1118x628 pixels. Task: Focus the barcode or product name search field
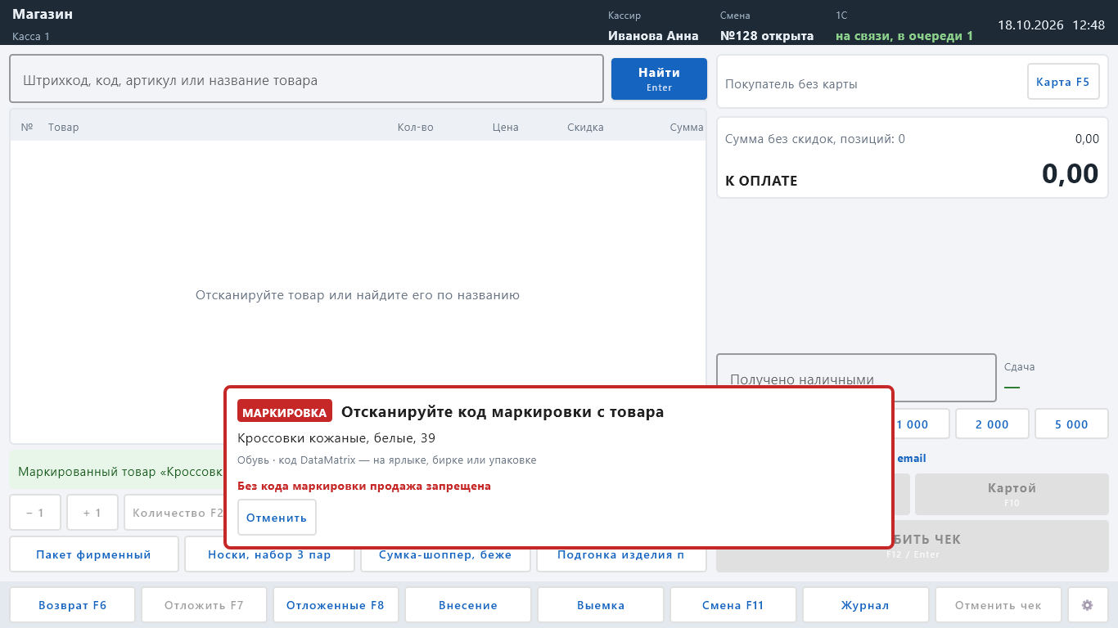click(306, 79)
